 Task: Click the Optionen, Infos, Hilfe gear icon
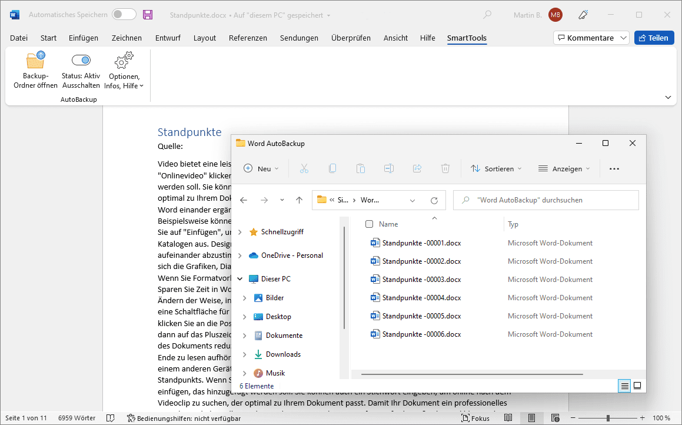click(x=124, y=60)
